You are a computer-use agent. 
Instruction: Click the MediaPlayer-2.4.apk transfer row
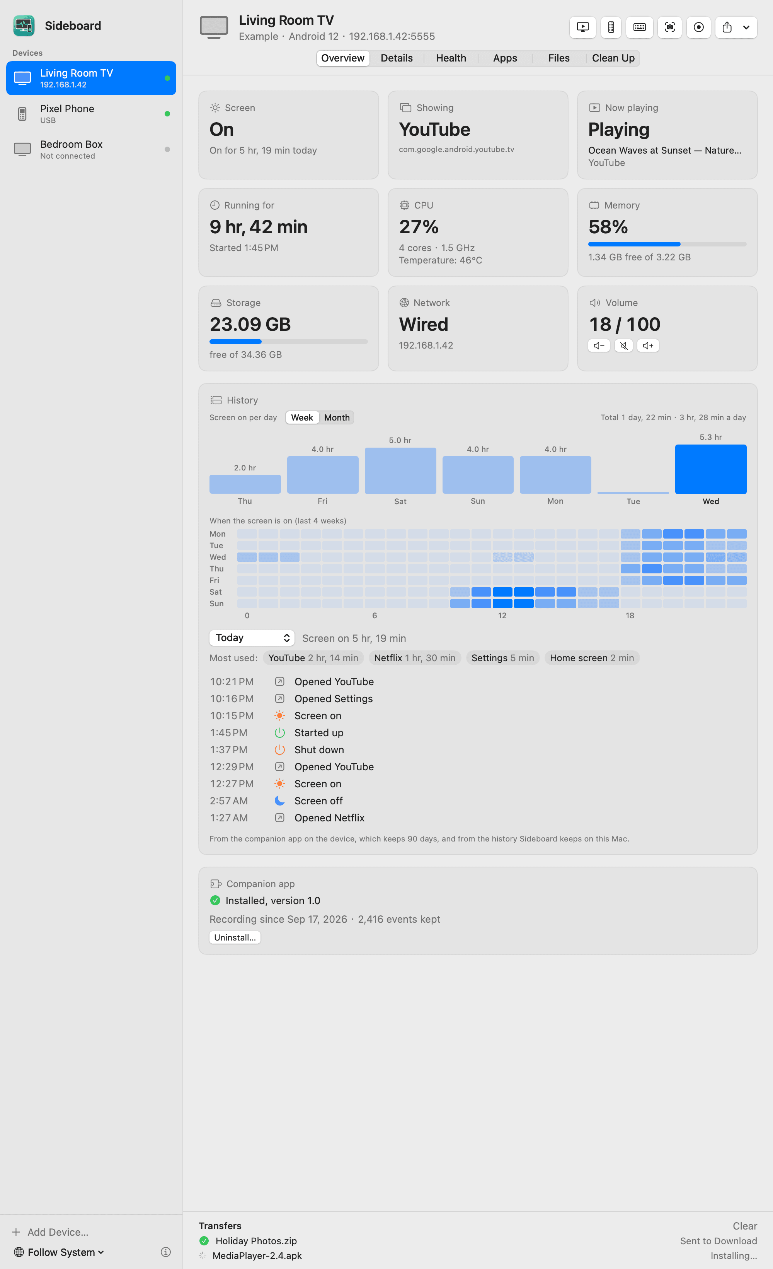pos(478,1255)
